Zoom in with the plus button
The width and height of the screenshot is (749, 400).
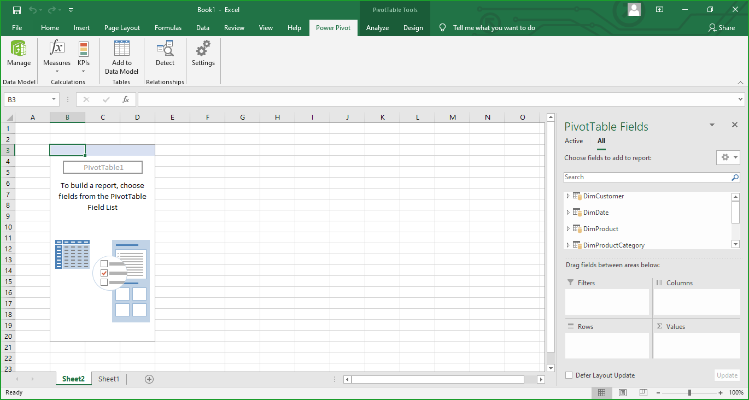click(721, 392)
